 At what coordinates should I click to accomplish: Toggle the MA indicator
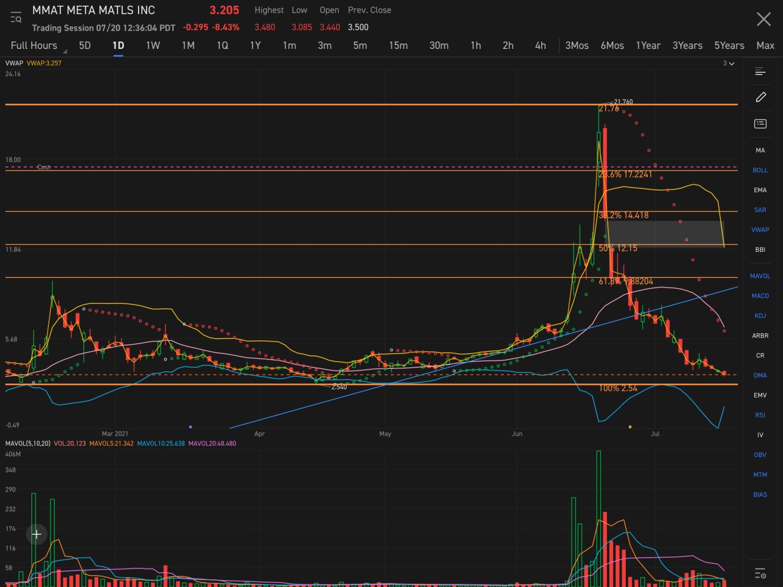point(760,150)
